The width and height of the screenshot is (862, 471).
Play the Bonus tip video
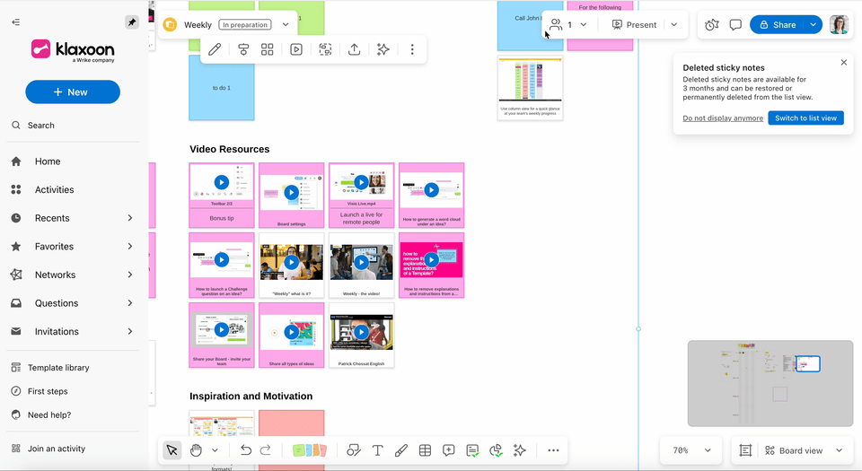(x=222, y=182)
